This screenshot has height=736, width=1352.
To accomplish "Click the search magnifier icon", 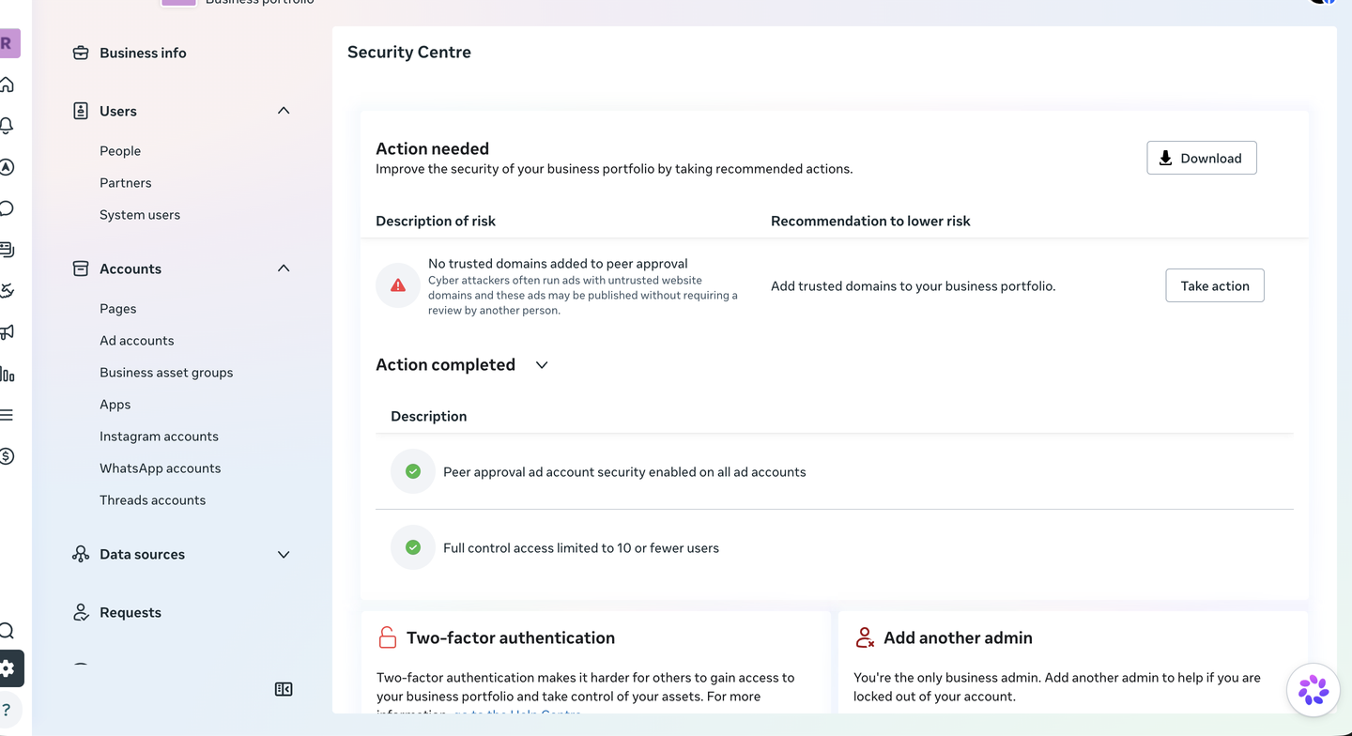I will tap(7, 631).
